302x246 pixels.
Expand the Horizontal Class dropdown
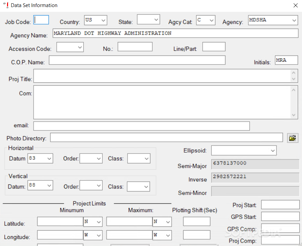coord(139,158)
